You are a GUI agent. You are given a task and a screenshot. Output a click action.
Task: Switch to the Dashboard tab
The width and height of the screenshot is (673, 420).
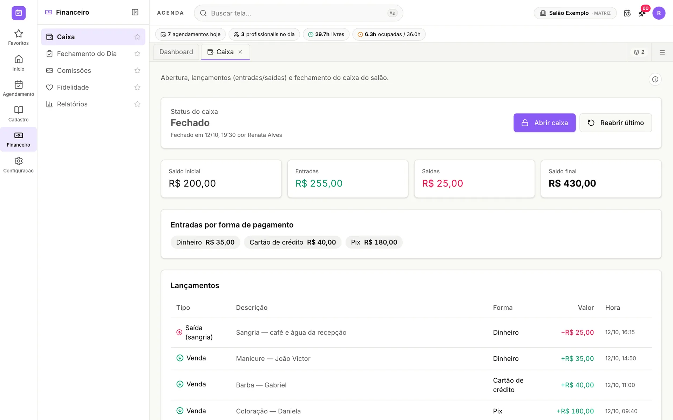176,52
